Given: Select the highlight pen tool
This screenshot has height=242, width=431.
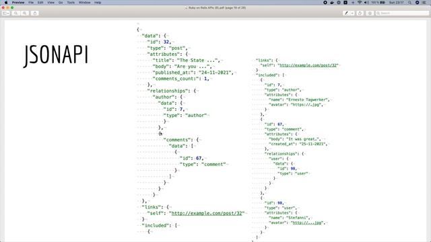Looking at the screenshot, I should 346,13.
